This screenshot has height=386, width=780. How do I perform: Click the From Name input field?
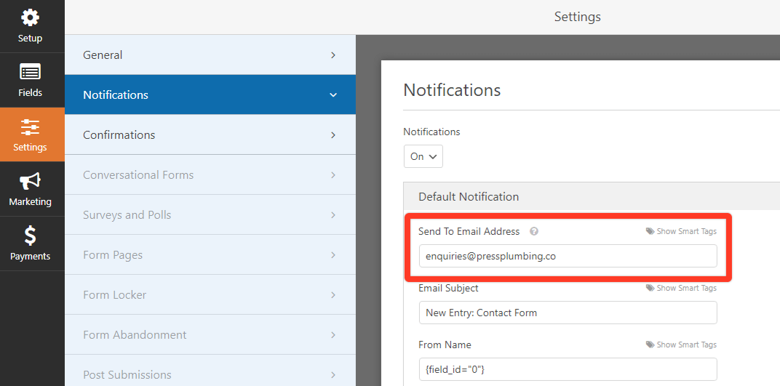pos(568,369)
